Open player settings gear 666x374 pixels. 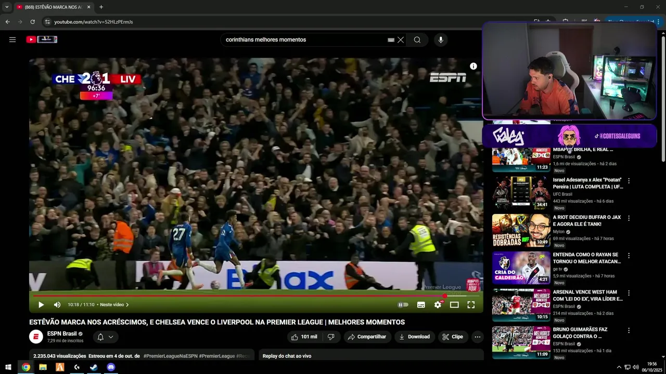click(438, 305)
